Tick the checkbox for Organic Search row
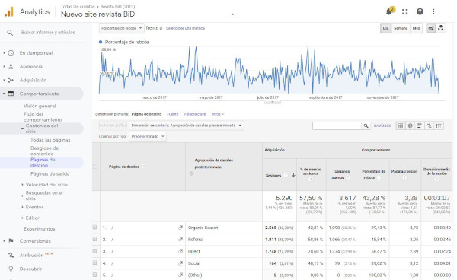This screenshot has height=280, width=457. [94, 227]
